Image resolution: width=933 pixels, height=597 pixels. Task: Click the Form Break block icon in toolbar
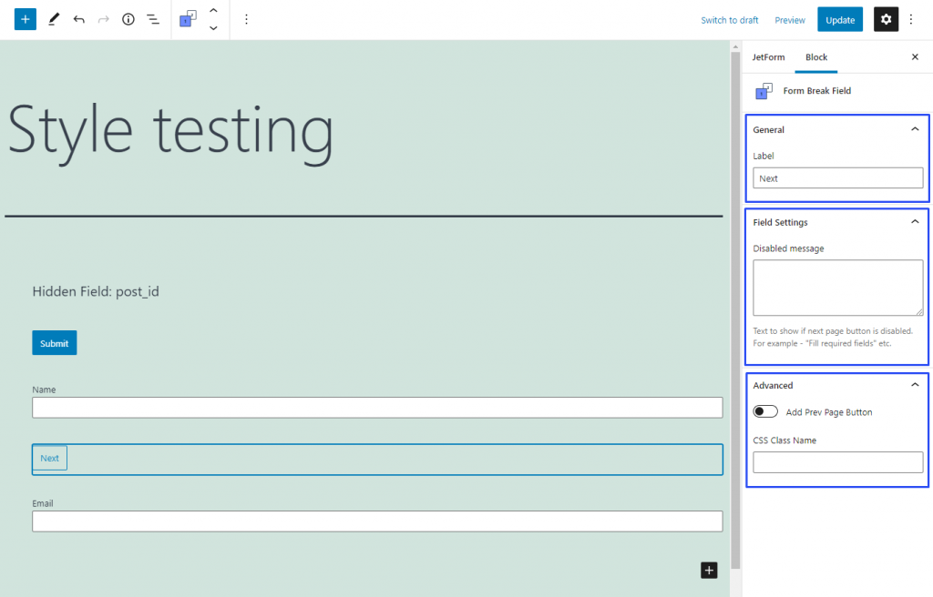(188, 19)
